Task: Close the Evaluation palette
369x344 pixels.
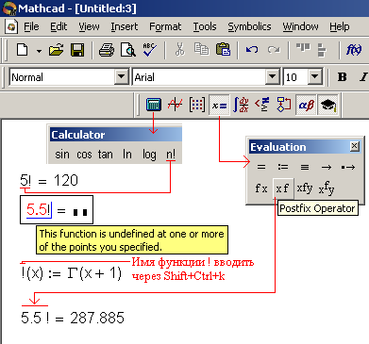Action: point(355,146)
